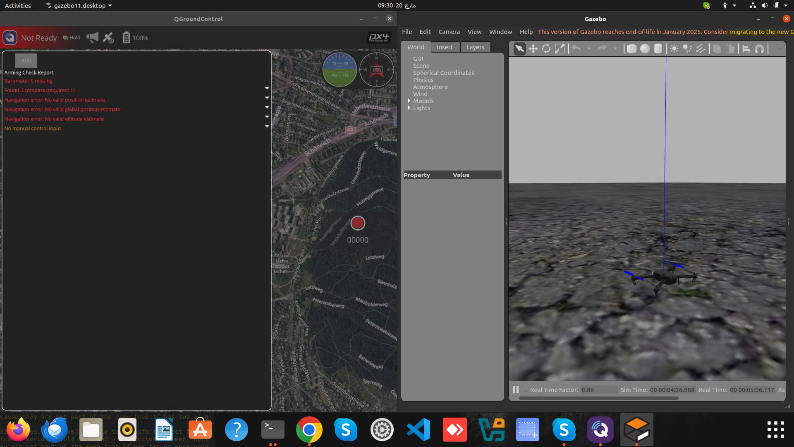Click the PX4 autopilot logo
This screenshot has height=447, width=794.
tap(379, 38)
